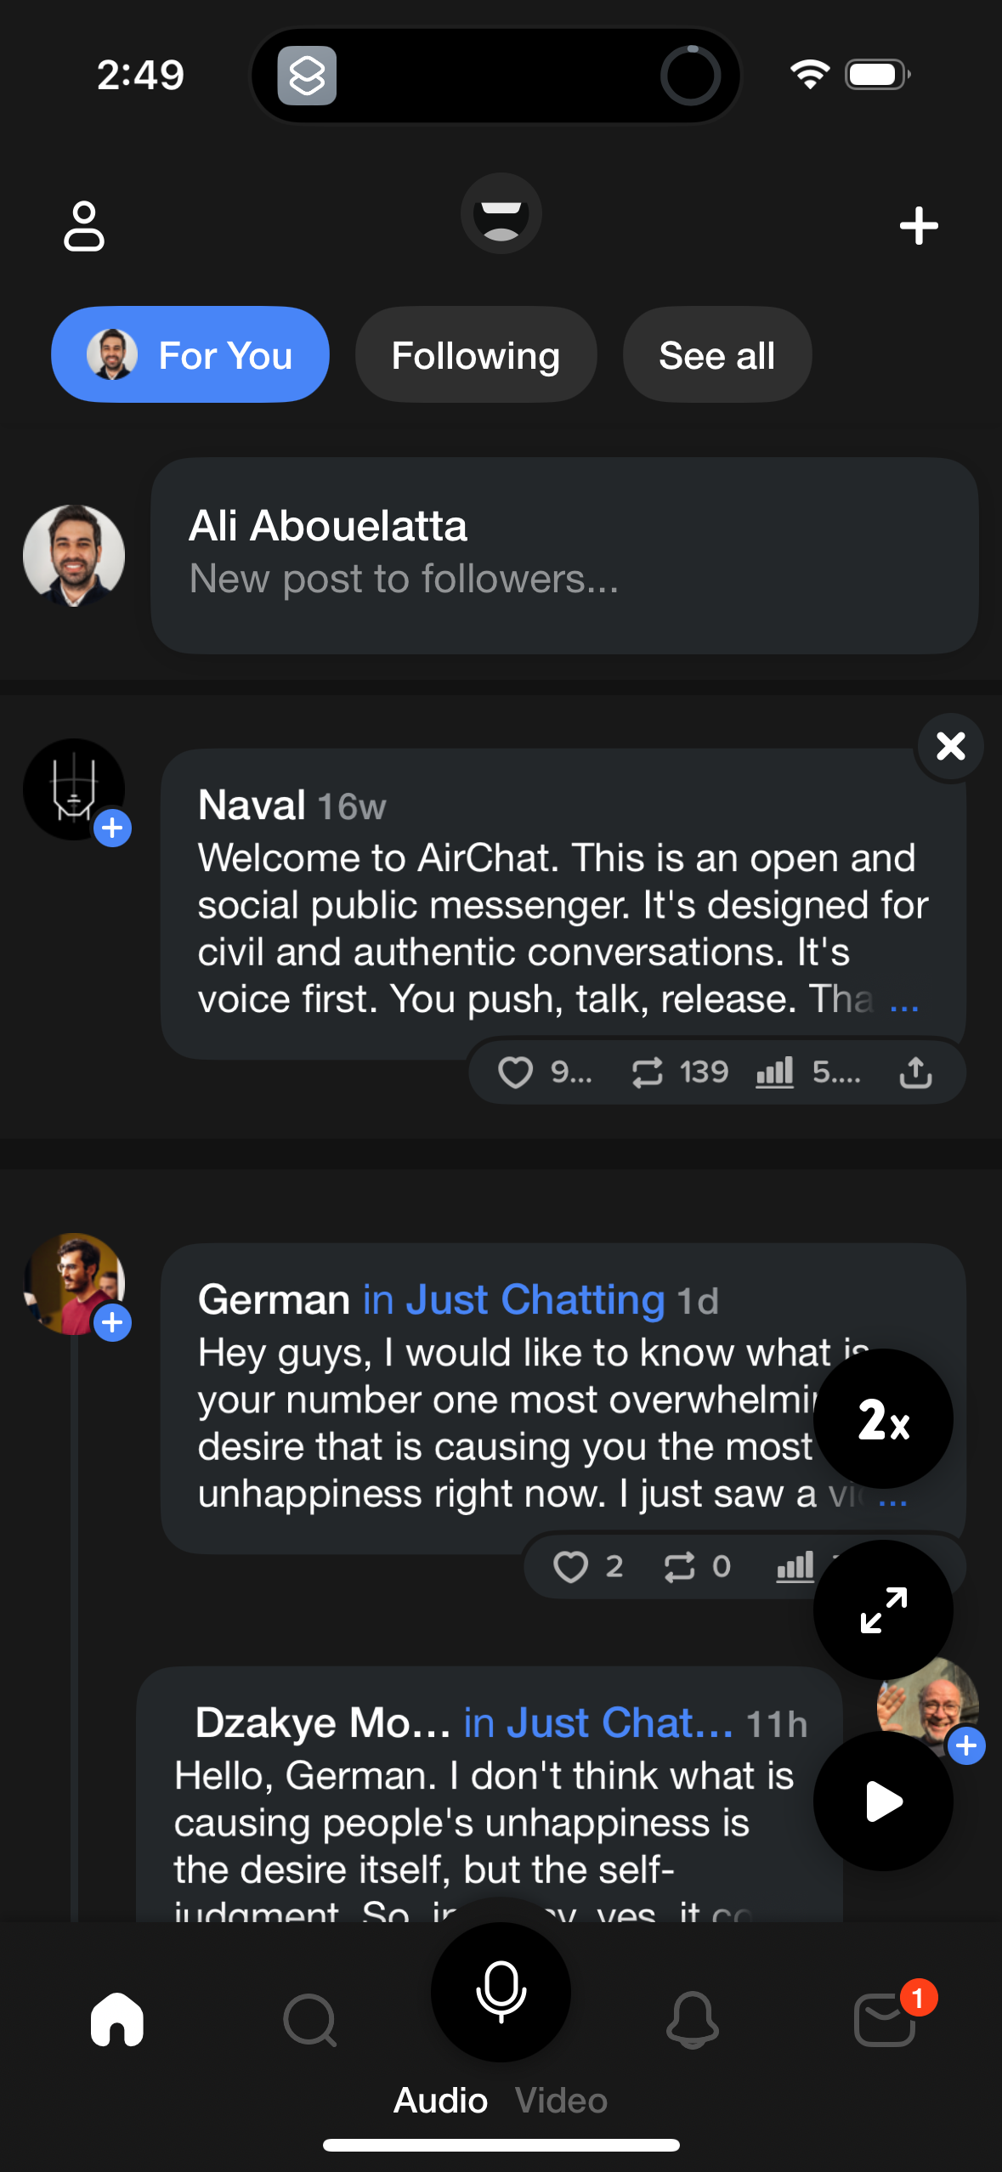Image resolution: width=1002 pixels, height=2172 pixels.
Task: Select the See all tab
Action: click(x=716, y=355)
